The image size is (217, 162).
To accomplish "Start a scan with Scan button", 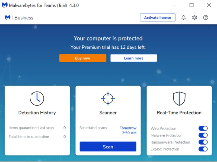I will click(108, 147).
